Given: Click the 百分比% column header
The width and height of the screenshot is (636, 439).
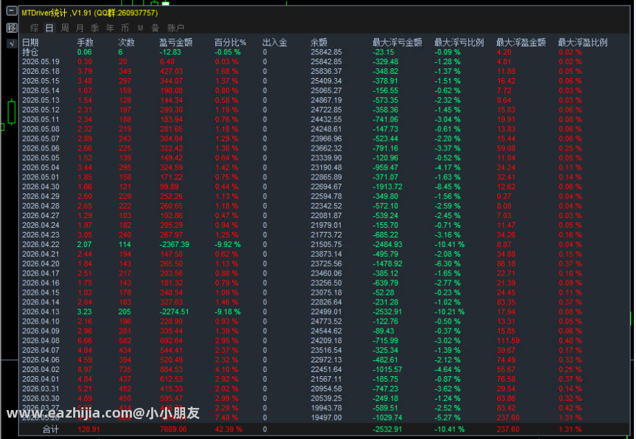Looking at the screenshot, I should pyautogui.click(x=231, y=43).
